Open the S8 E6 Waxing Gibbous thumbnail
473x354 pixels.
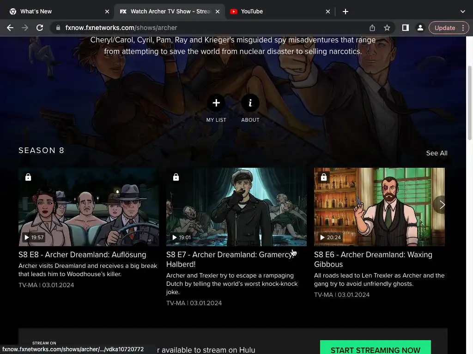tap(379, 207)
